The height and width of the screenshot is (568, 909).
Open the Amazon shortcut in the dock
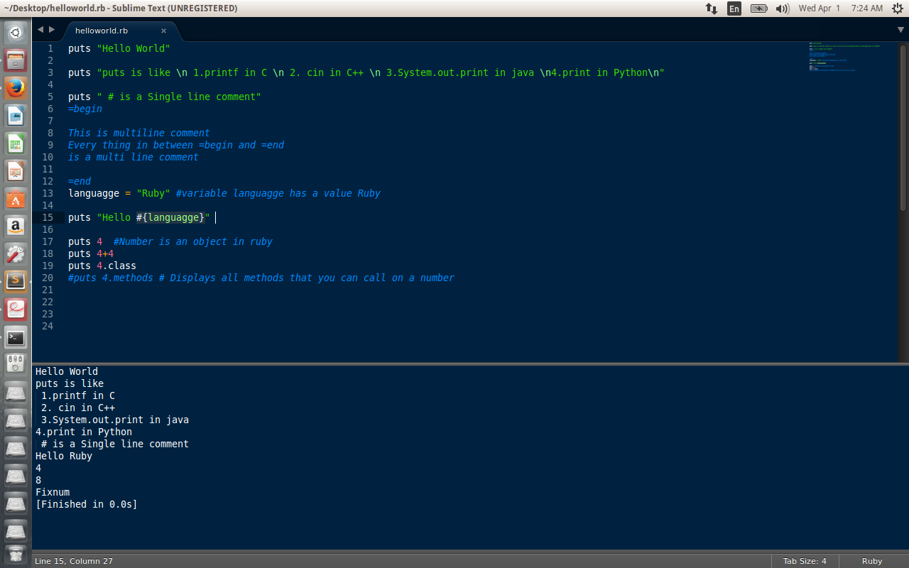(15, 226)
